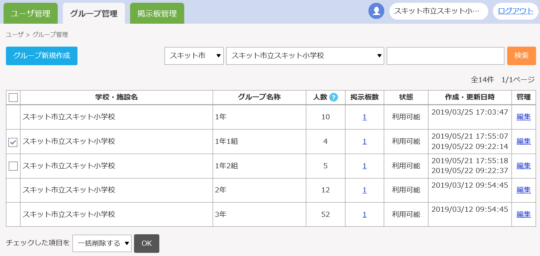Click the 人数 help question mark icon
The width and height of the screenshot is (540, 256).
[334, 97]
